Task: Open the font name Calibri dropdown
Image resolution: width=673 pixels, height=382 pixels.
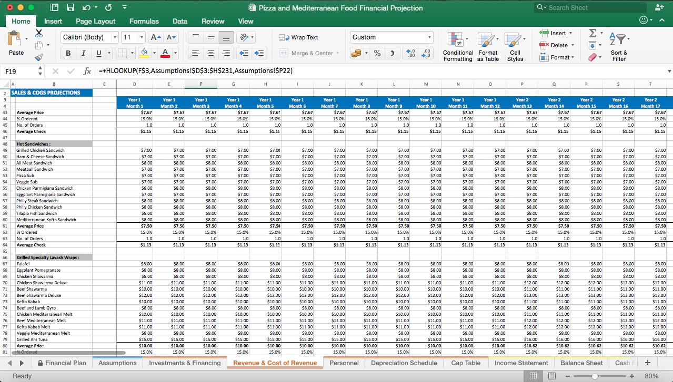Action: 115,37
